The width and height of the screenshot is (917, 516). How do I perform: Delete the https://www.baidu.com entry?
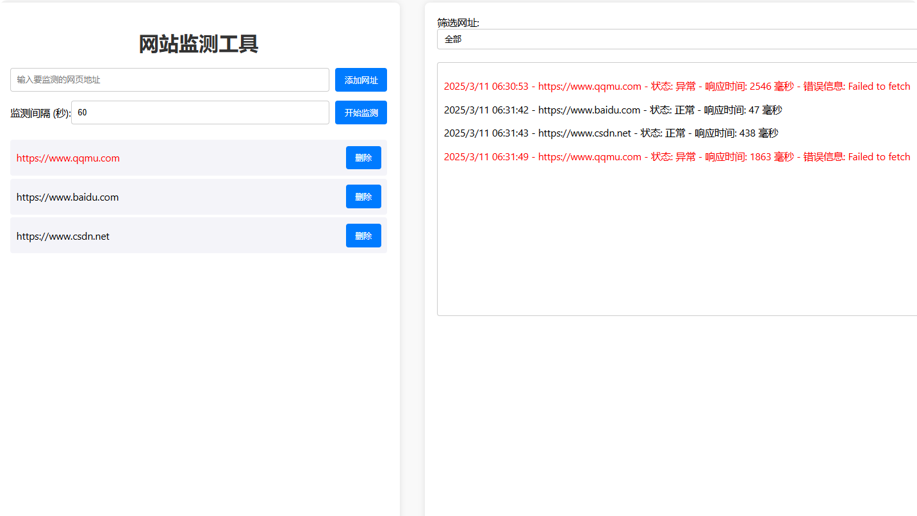(x=363, y=197)
